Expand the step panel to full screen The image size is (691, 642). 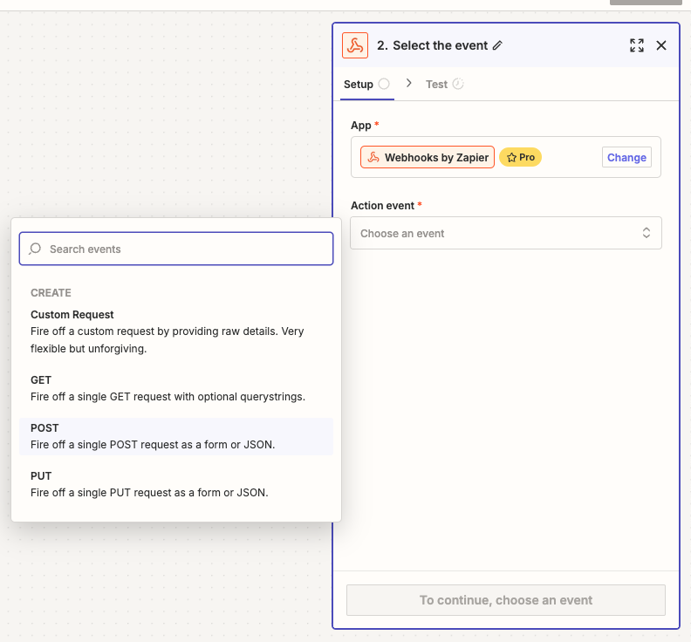(637, 45)
